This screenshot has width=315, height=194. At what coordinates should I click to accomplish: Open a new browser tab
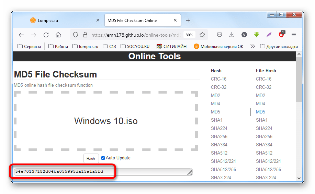[x=188, y=21]
